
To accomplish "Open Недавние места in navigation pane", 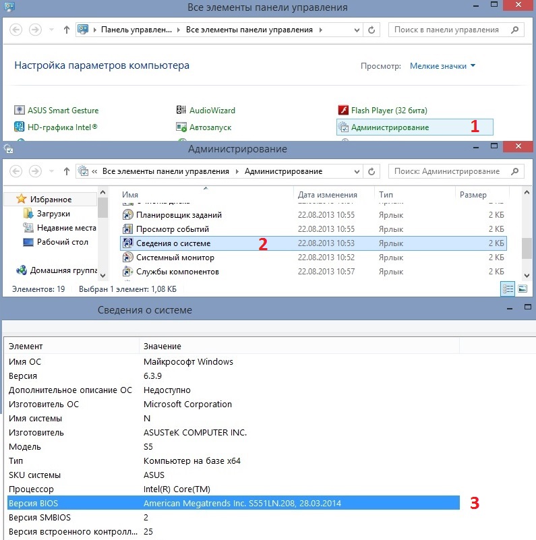I will point(67,228).
